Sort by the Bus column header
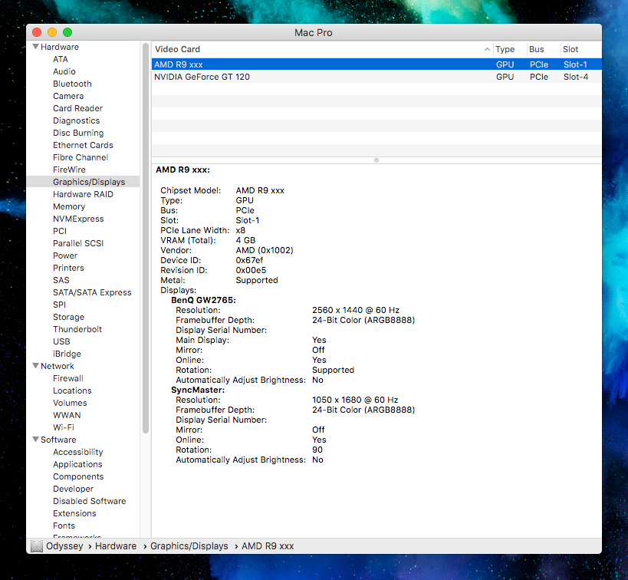 [543, 49]
